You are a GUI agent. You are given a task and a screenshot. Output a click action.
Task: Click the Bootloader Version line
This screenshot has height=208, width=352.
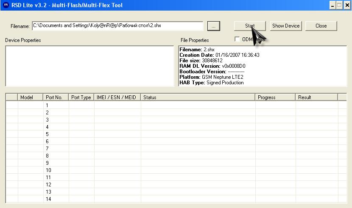(212, 72)
